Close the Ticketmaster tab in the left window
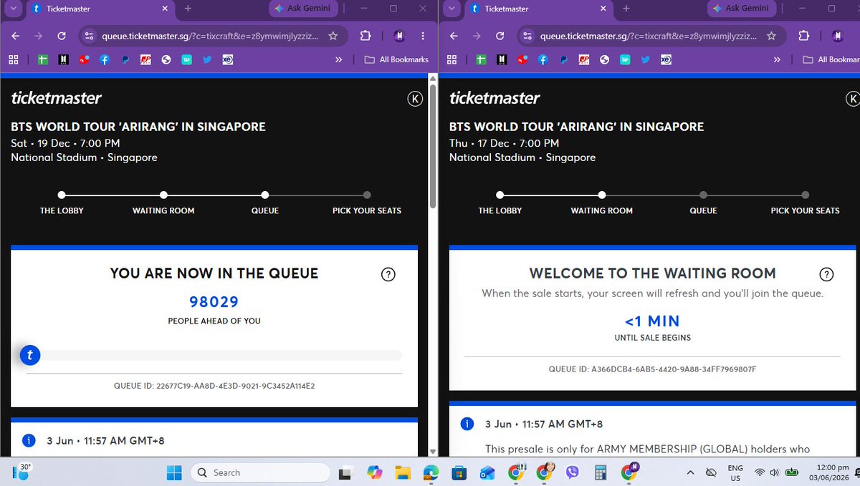 coord(163,9)
